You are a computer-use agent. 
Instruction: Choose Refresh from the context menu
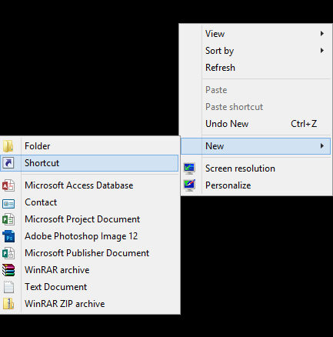click(255, 68)
